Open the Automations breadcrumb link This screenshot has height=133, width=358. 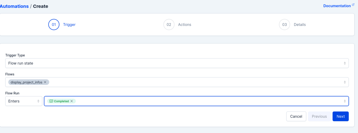pos(14,6)
